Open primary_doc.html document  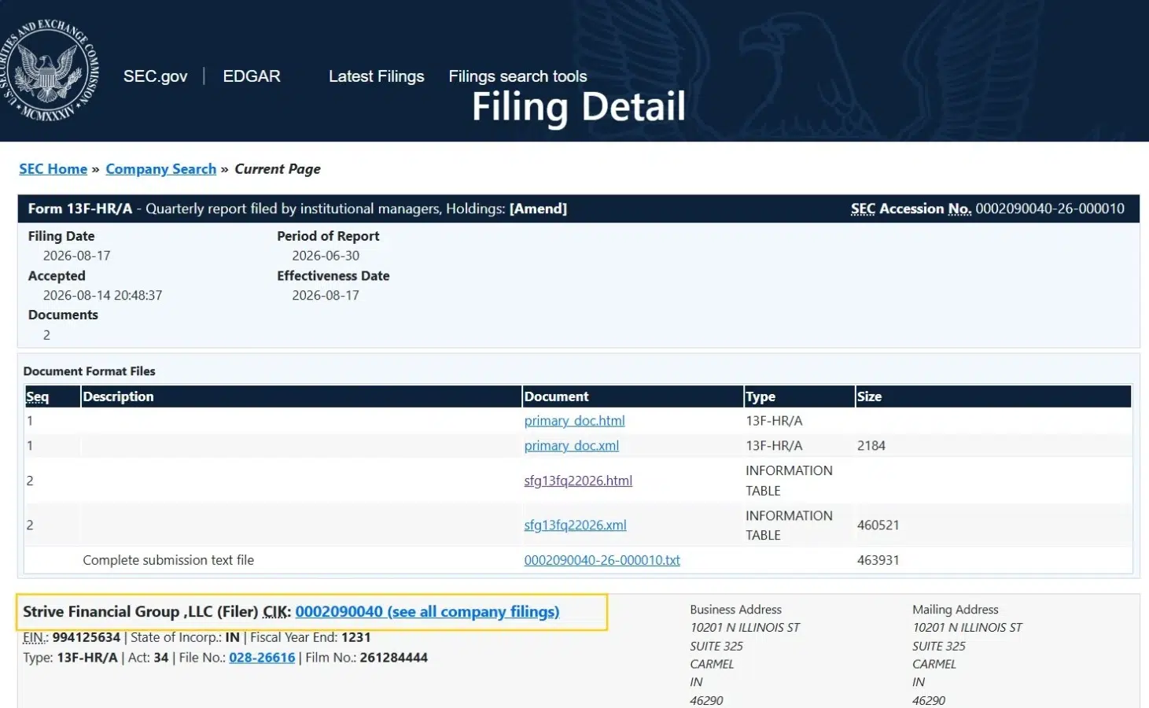coord(574,421)
